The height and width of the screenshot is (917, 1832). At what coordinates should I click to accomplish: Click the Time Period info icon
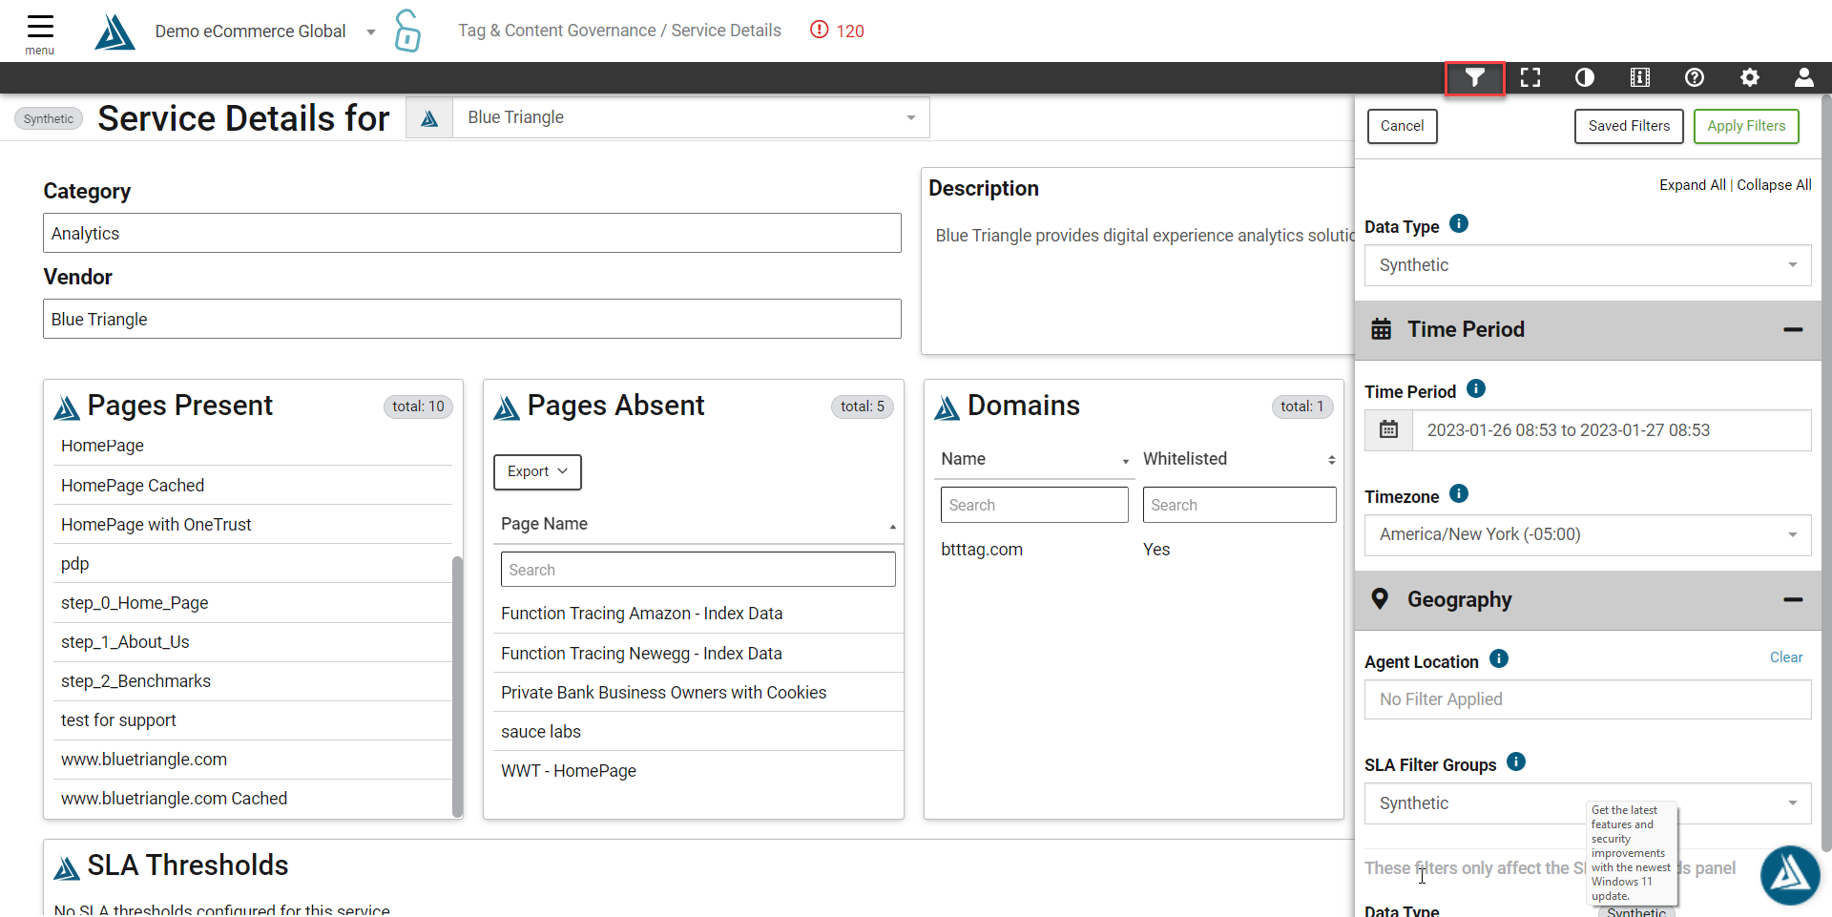point(1476,388)
